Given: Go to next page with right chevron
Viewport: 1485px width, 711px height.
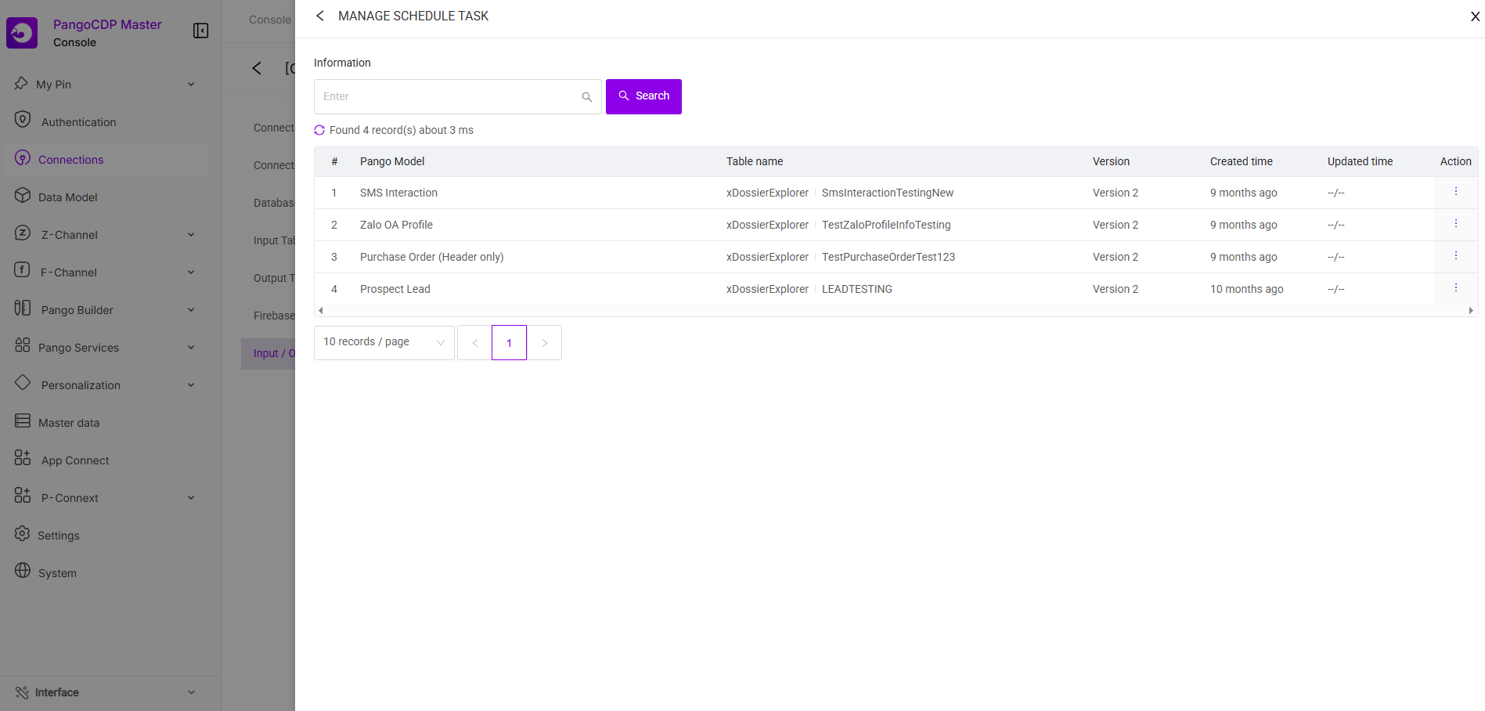Looking at the screenshot, I should coord(545,343).
